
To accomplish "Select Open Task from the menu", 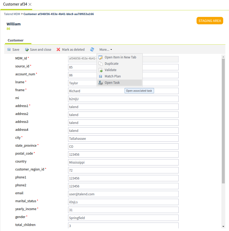I will tap(112, 83).
